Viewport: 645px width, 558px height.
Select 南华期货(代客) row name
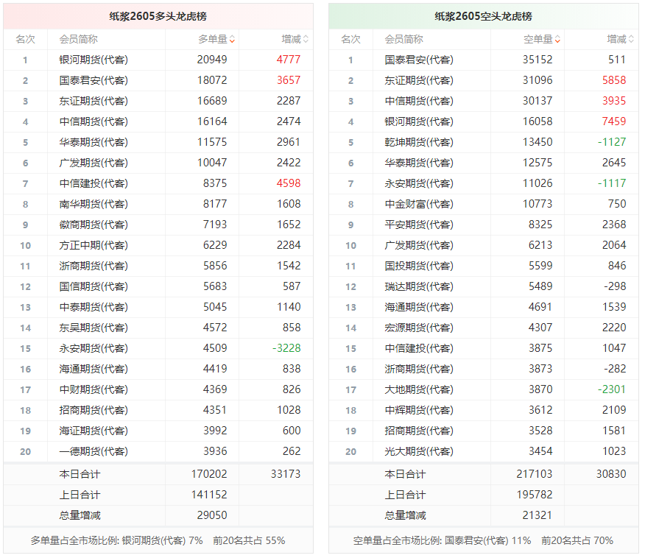(x=94, y=204)
